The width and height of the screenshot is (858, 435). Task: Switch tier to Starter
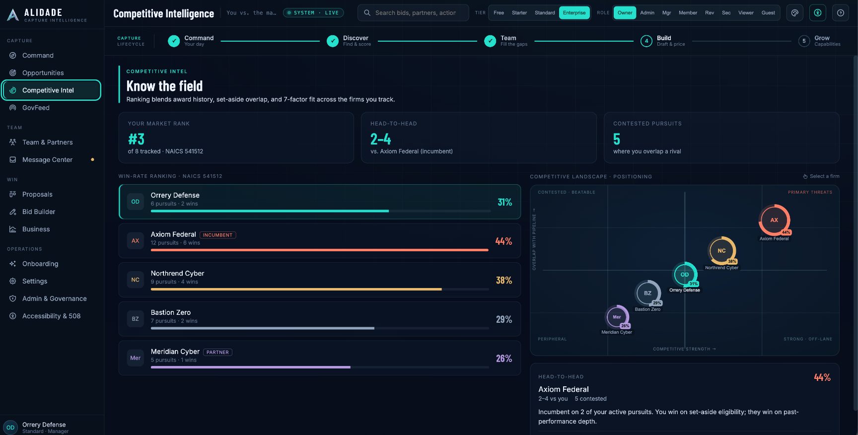coord(519,13)
